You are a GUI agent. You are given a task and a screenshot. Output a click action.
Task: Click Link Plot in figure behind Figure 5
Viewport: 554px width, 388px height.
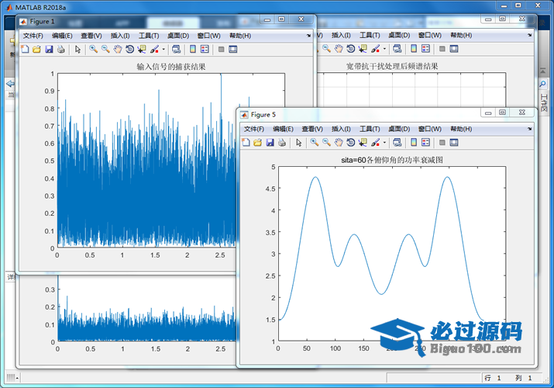pyautogui.click(x=397, y=49)
